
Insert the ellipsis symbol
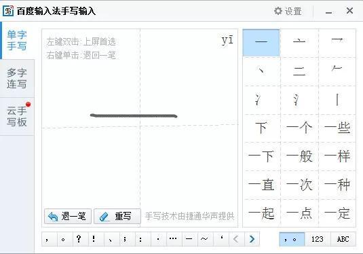pos(173,239)
